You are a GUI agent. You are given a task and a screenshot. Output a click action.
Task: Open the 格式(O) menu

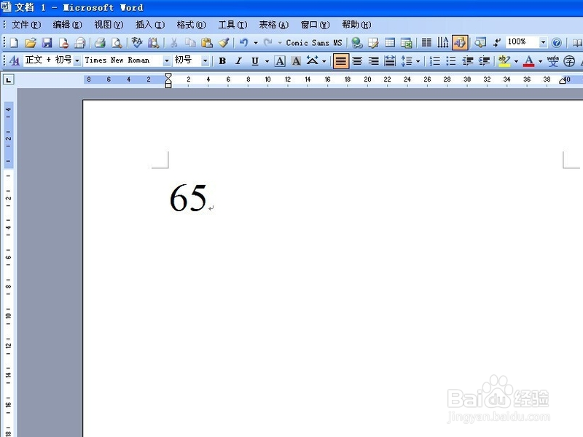coord(191,25)
